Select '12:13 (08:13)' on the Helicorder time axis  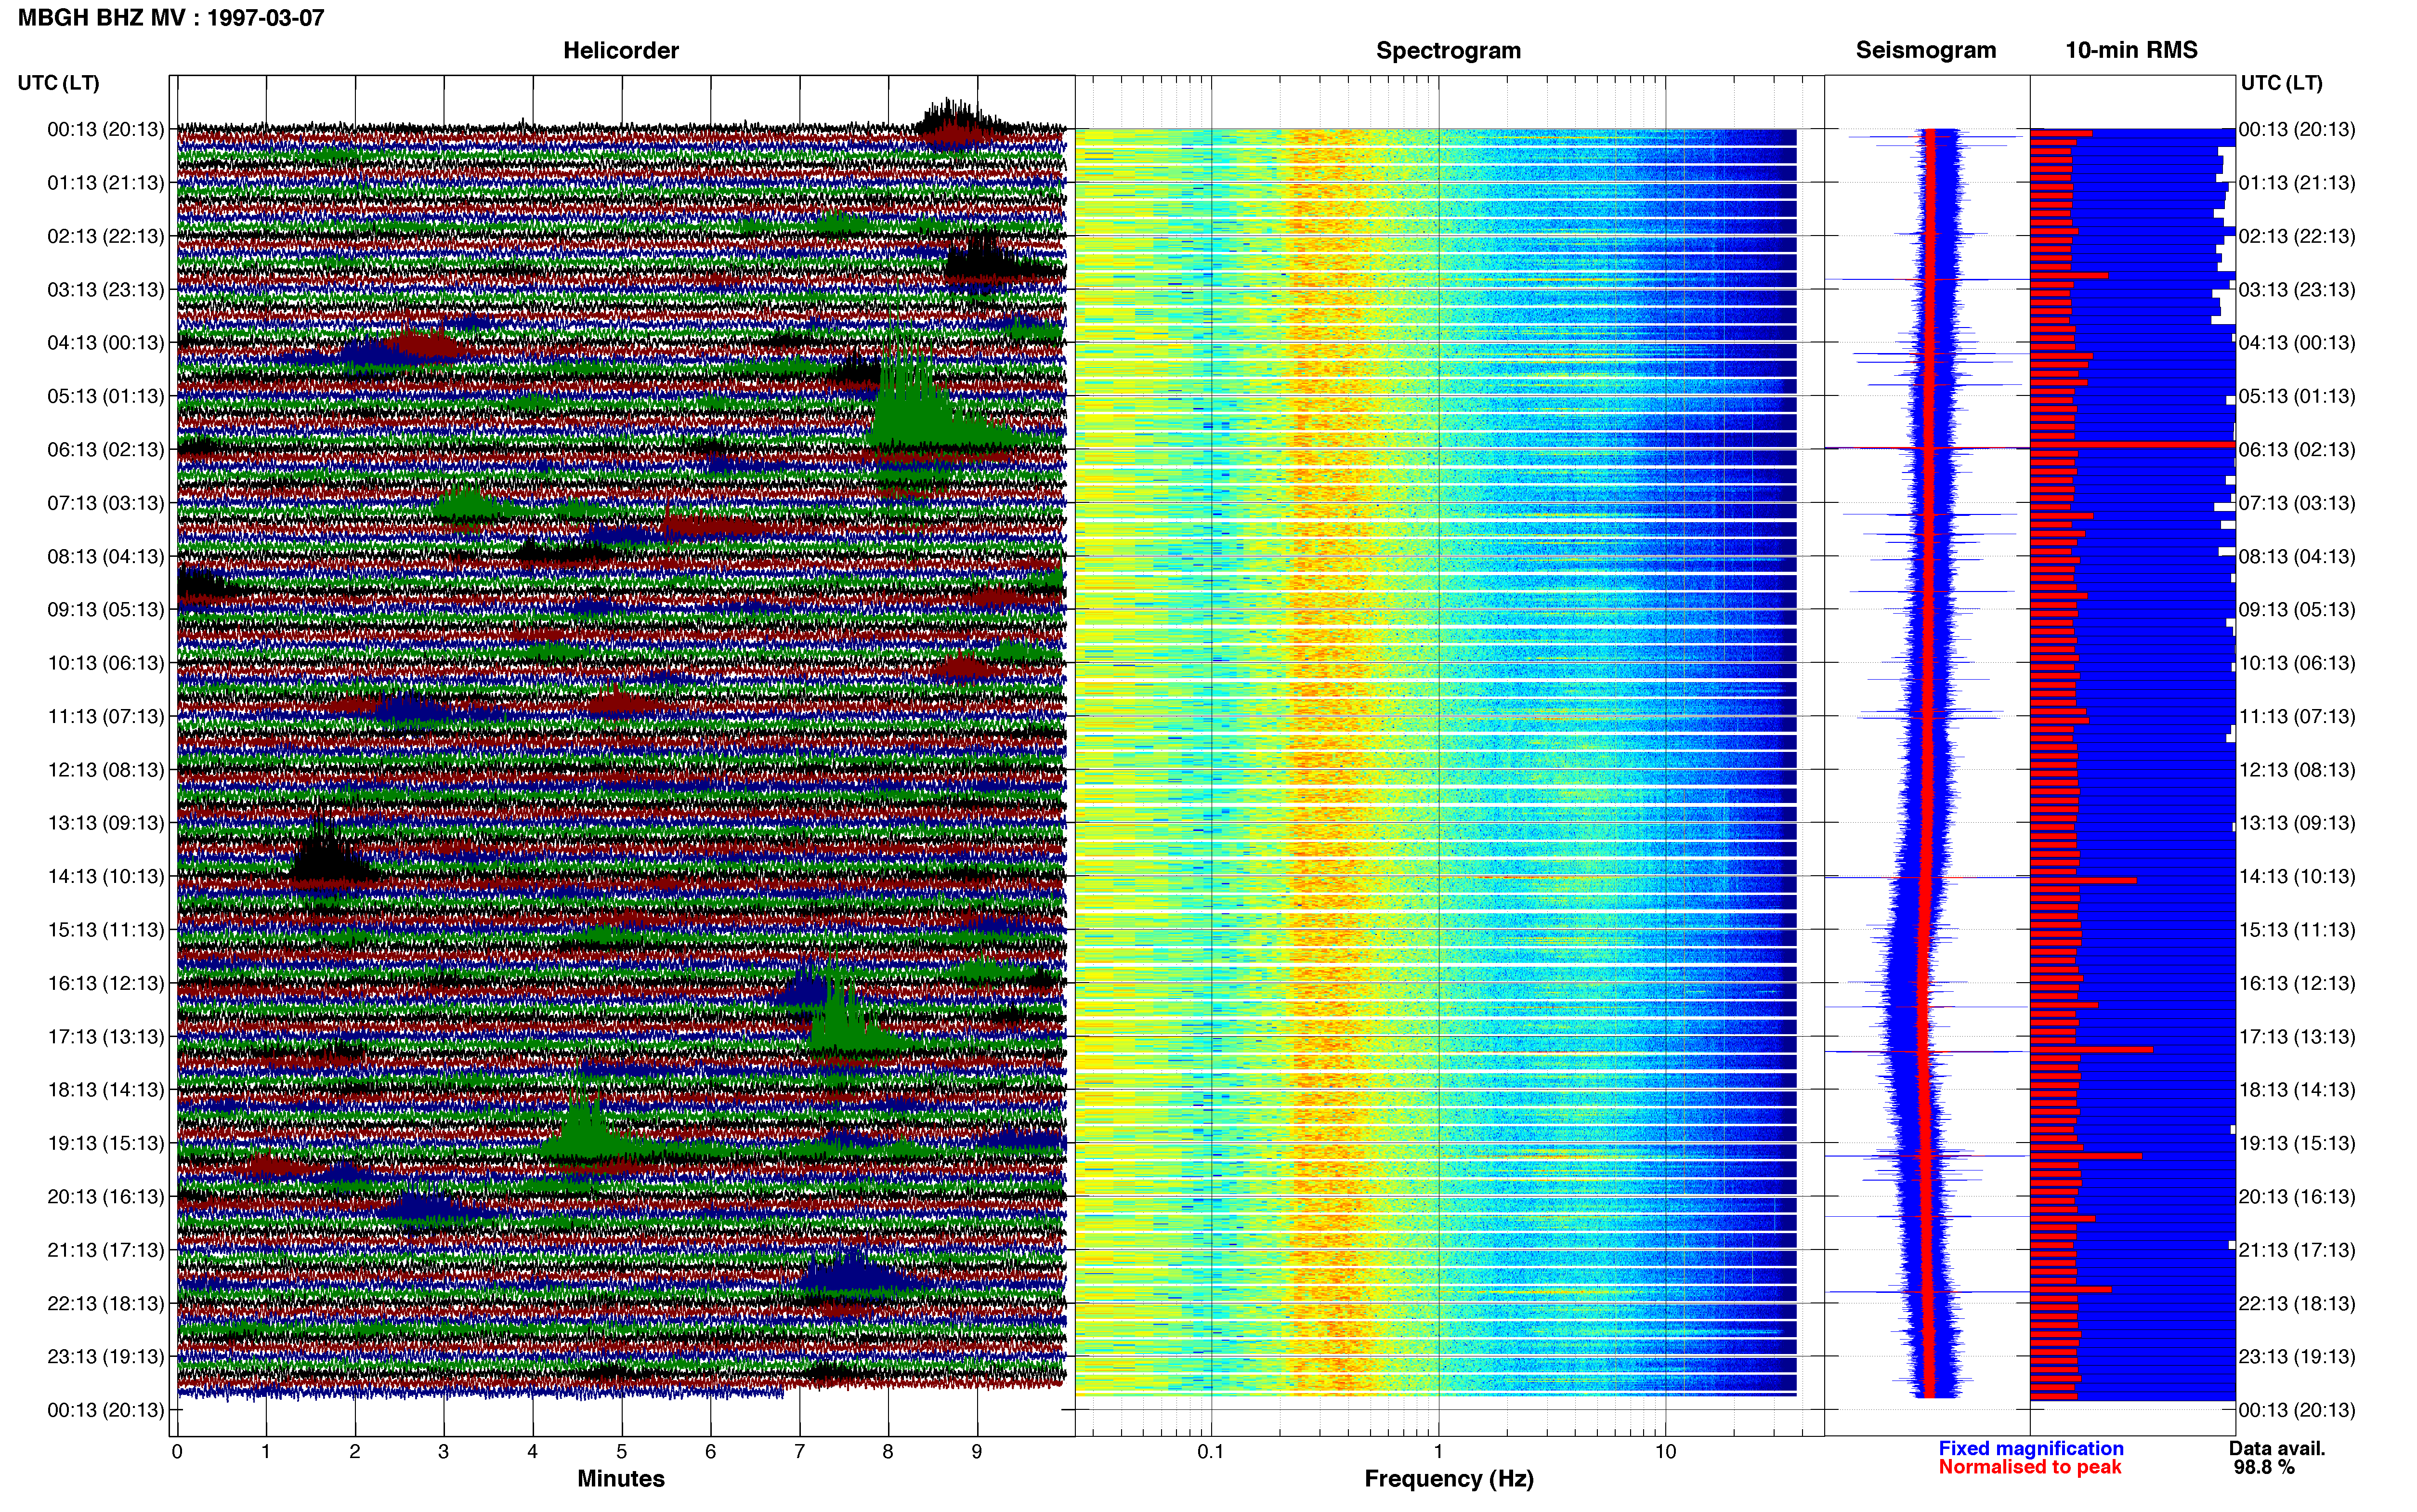point(106,770)
